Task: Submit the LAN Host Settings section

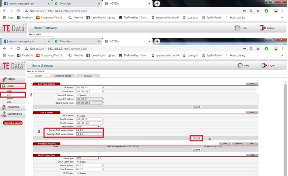Action: point(196,107)
